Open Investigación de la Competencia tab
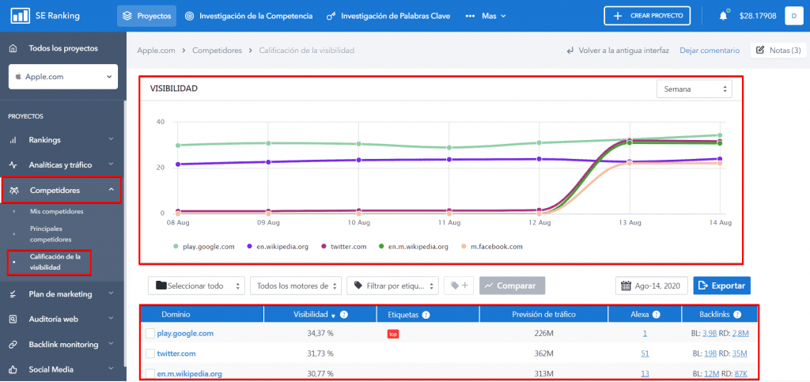 pos(248,16)
